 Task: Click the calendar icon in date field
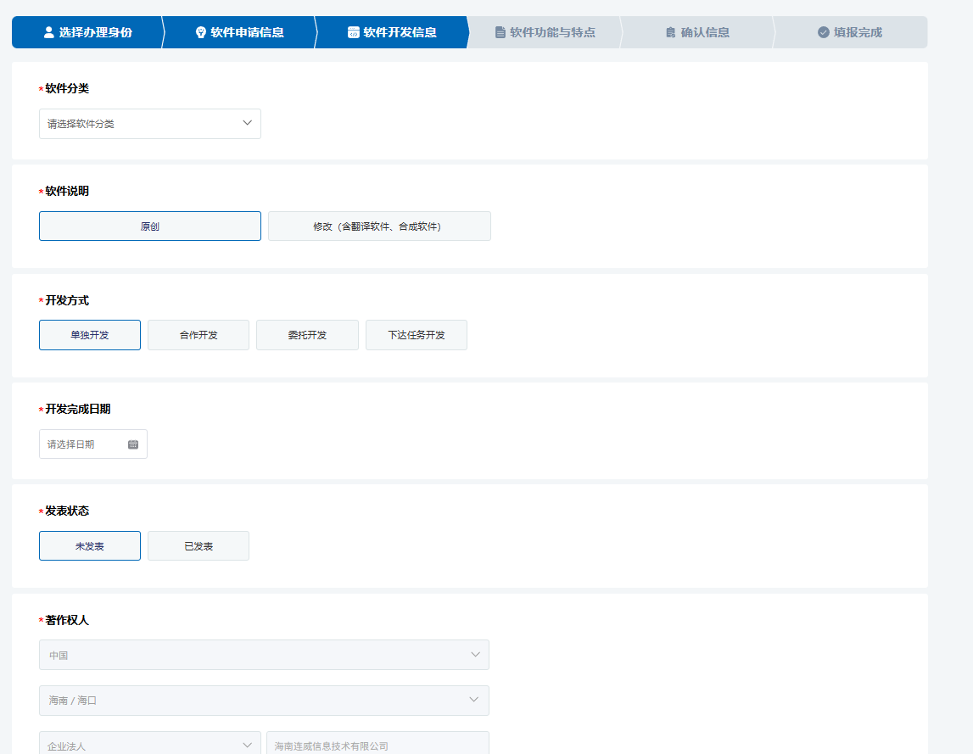[133, 444]
